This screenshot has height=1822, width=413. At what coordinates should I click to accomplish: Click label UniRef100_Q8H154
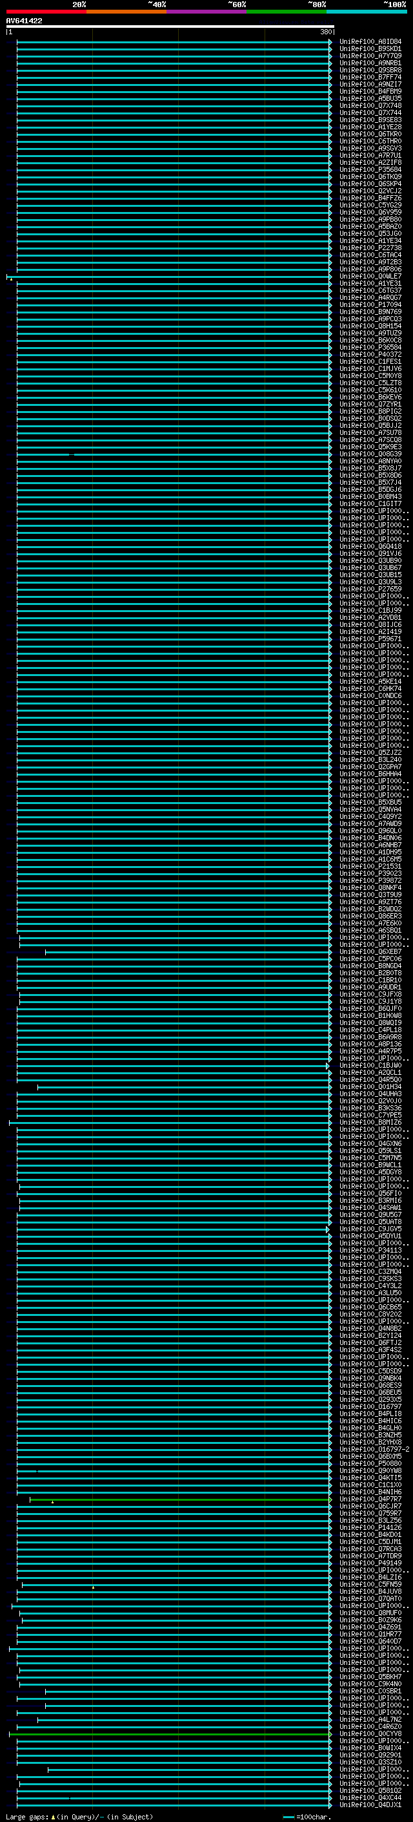pos(370,326)
